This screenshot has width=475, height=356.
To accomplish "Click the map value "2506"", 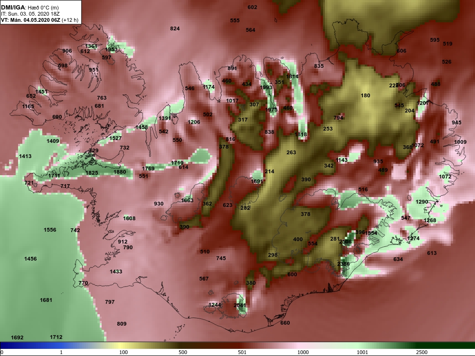I will tap(345, 242).
